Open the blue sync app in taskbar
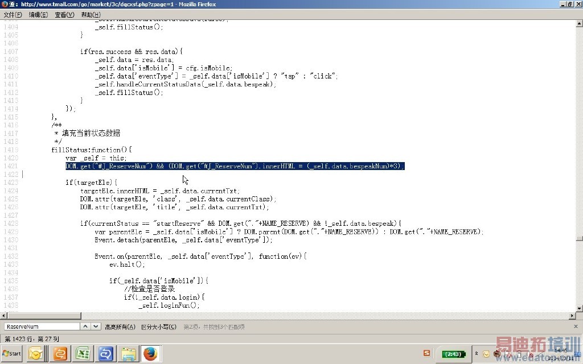583x364 pixels. click(105, 354)
